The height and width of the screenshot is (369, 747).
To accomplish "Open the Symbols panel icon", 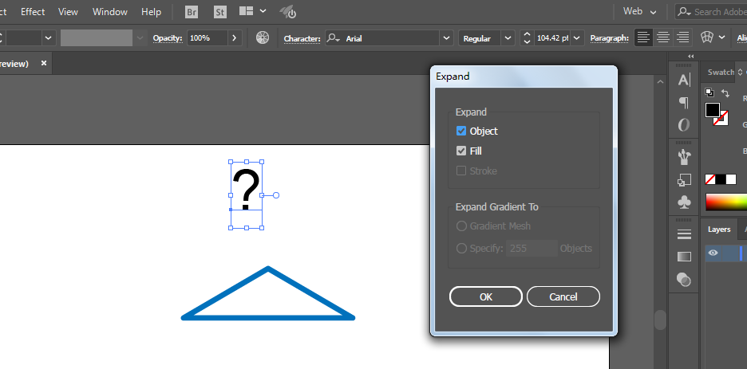I will (x=684, y=202).
